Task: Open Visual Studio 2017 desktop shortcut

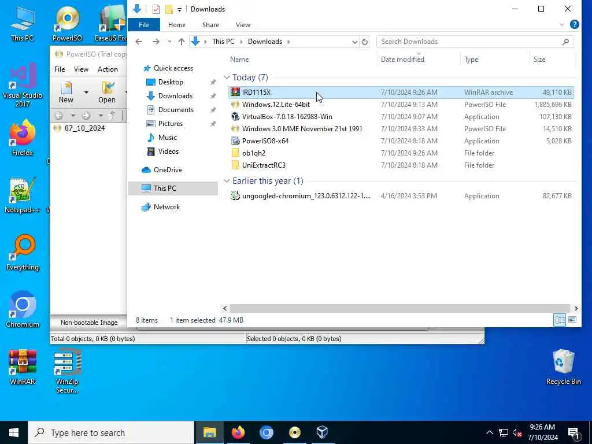Action: tap(23, 86)
